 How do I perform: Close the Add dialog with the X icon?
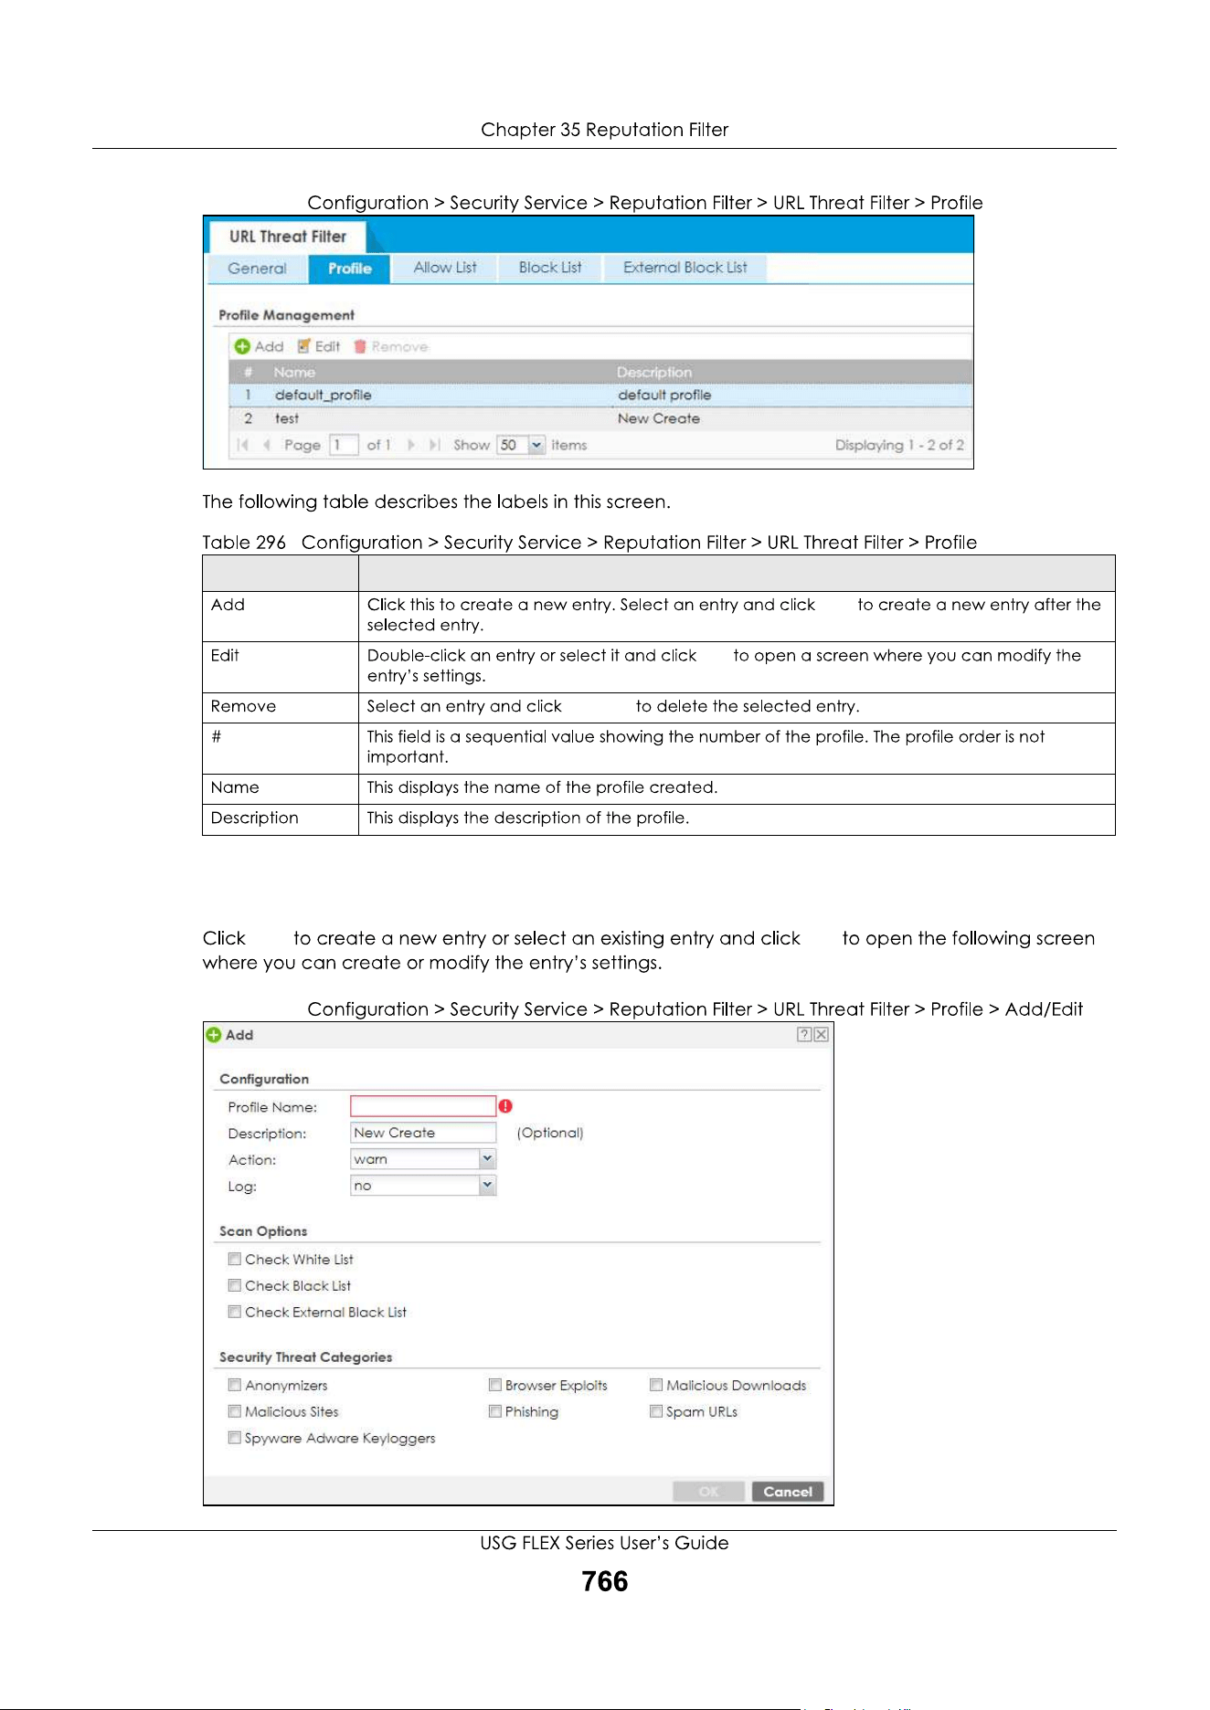822,1034
